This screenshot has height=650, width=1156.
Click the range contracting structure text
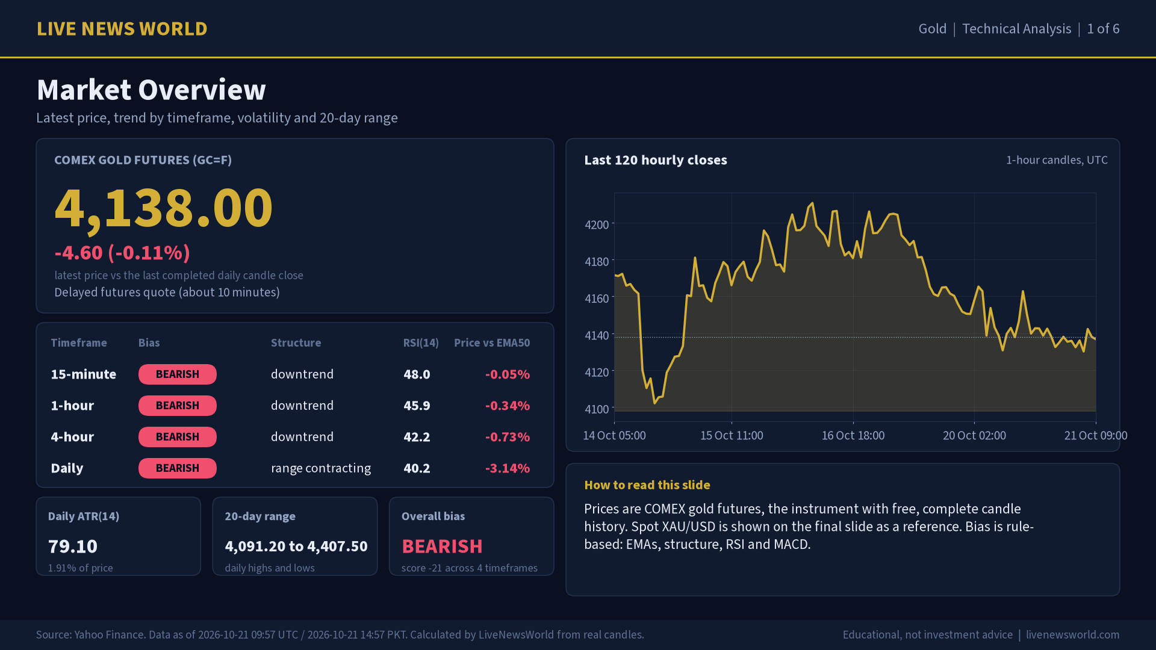coord(321,468)
